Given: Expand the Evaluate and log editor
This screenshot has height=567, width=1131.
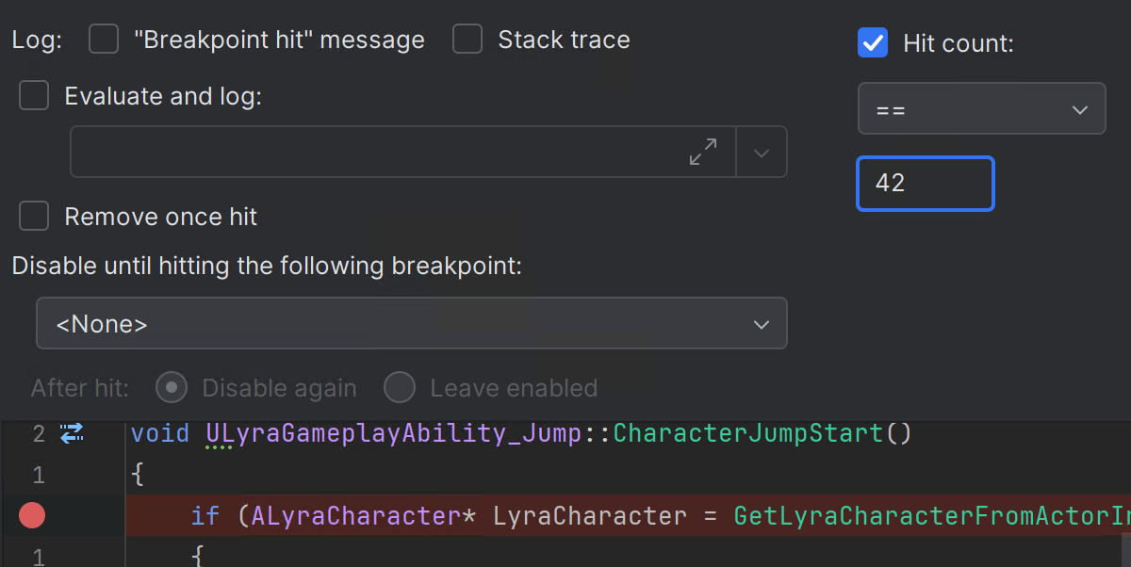Looking at the screenshot, I should pos(702,152).
